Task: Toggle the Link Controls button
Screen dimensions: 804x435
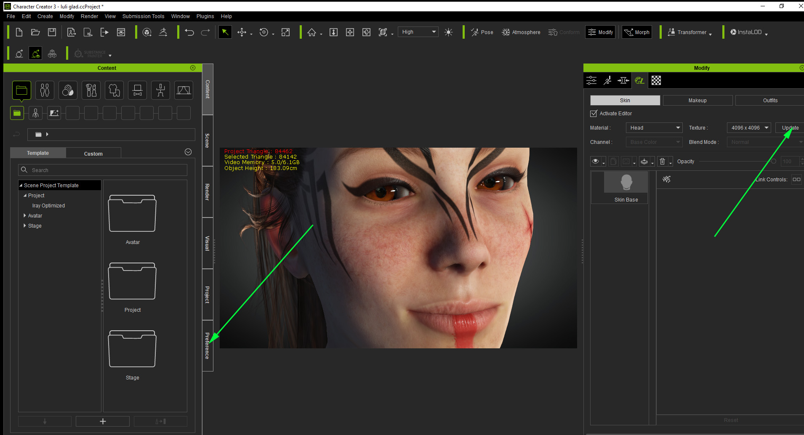Action: pyautogui.click(x=796, y=180)
